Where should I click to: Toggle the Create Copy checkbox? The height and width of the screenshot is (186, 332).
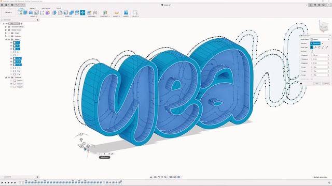pyautogui.click(x=312, y=79)
